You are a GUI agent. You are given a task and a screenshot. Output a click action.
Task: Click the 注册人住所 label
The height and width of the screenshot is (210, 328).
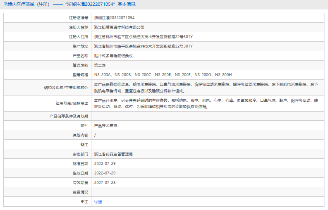(x=79, y=37)
